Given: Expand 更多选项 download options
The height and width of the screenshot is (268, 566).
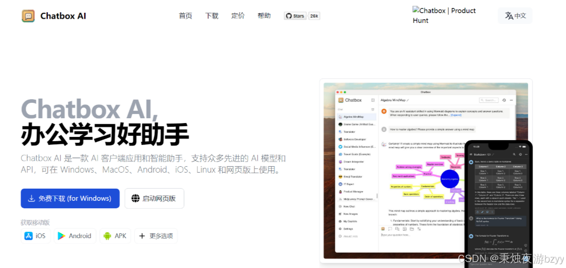Looking at the screenshot, I should point(156,236).
